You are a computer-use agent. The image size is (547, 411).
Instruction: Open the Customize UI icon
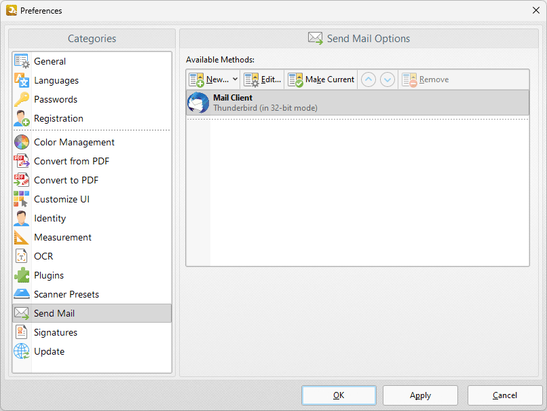click(x=22, y=199)
